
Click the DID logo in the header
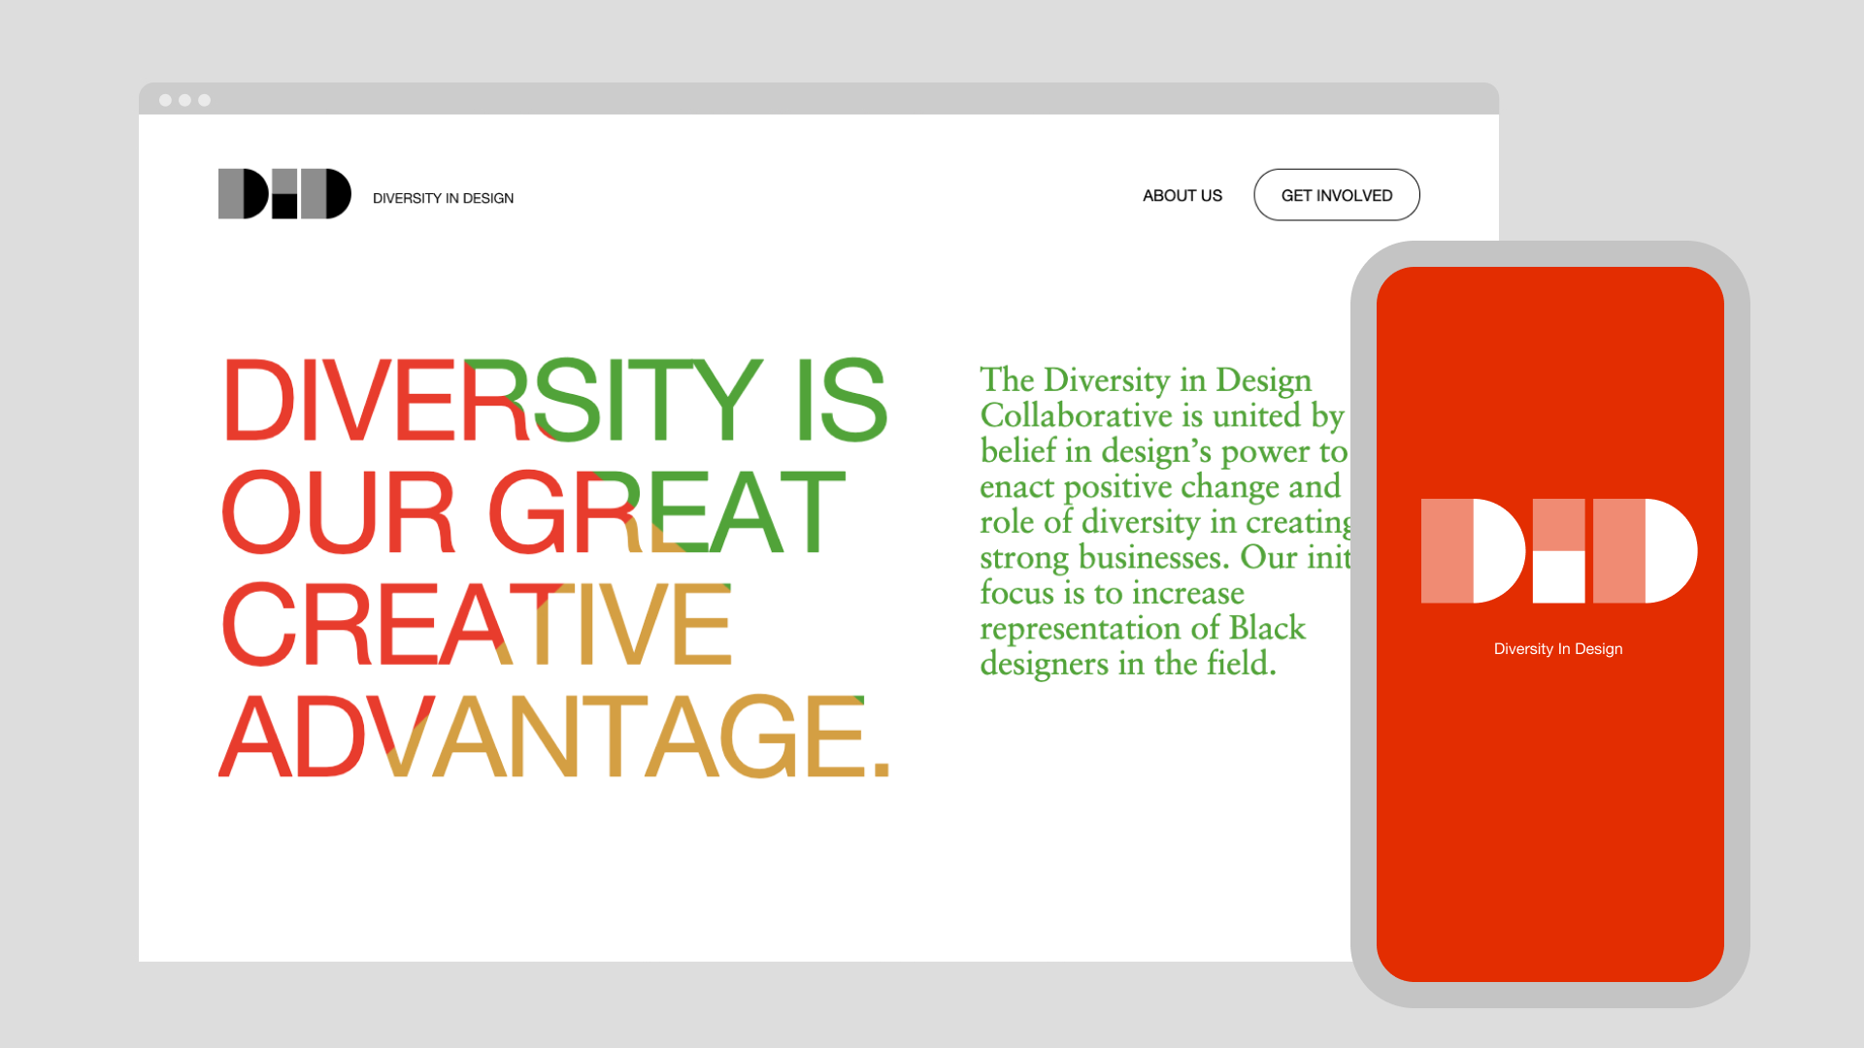point(285,193)
